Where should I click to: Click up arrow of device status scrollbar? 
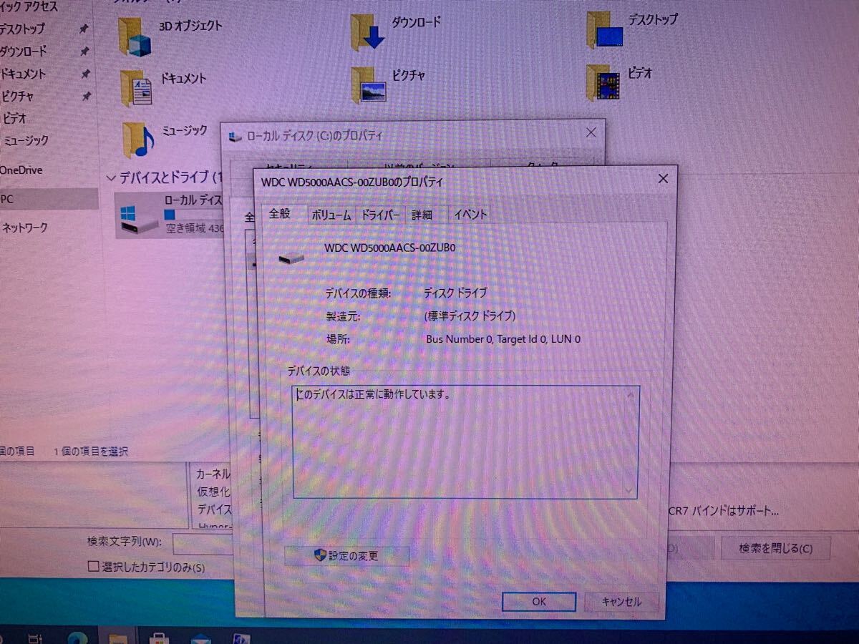[630, 394]
